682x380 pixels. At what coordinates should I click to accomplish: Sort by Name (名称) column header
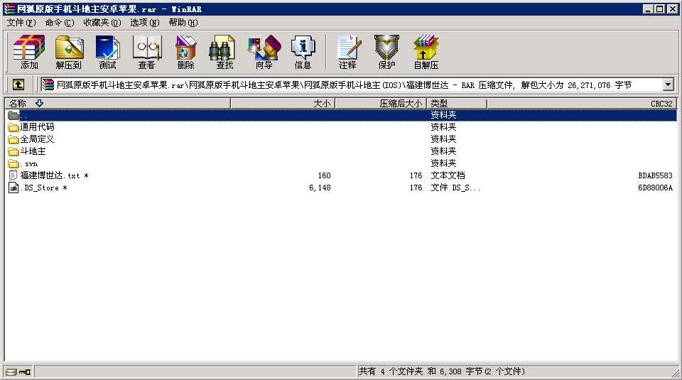[117, 104]
